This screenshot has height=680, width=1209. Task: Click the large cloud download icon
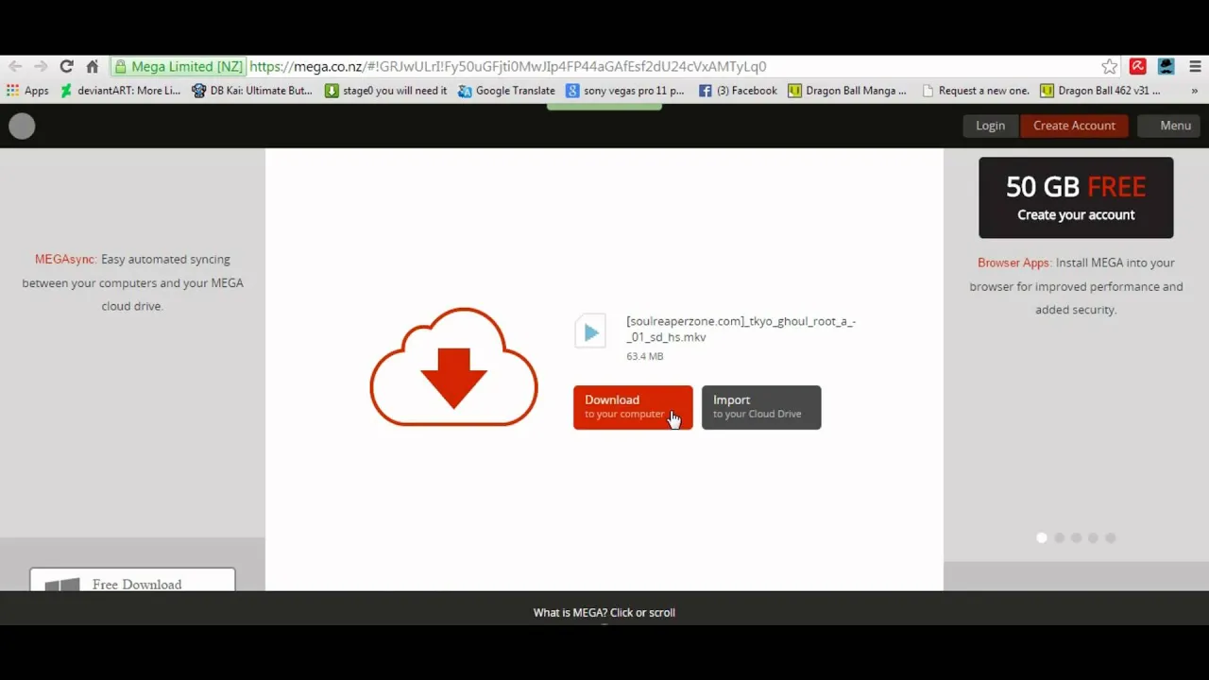point(453,367)
